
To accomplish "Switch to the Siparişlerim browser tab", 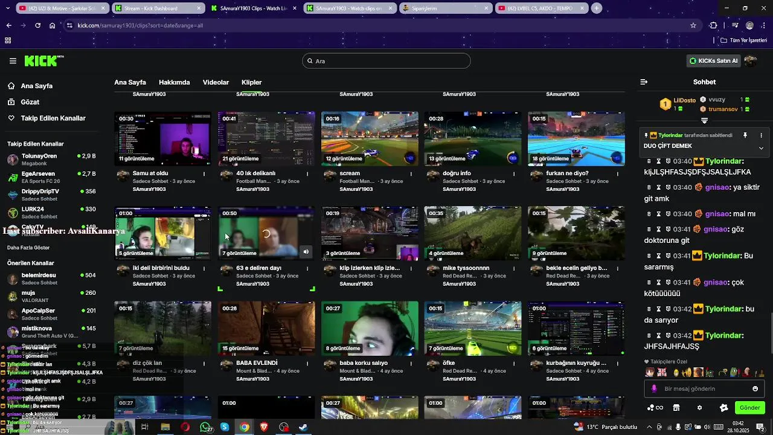I will pos(446,8).
